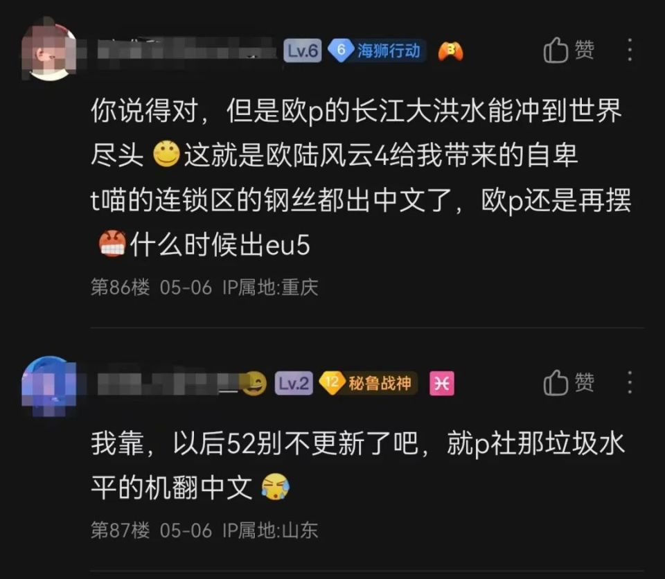Open the 秘鲁战神 fan badge

[x=368, y=384]
